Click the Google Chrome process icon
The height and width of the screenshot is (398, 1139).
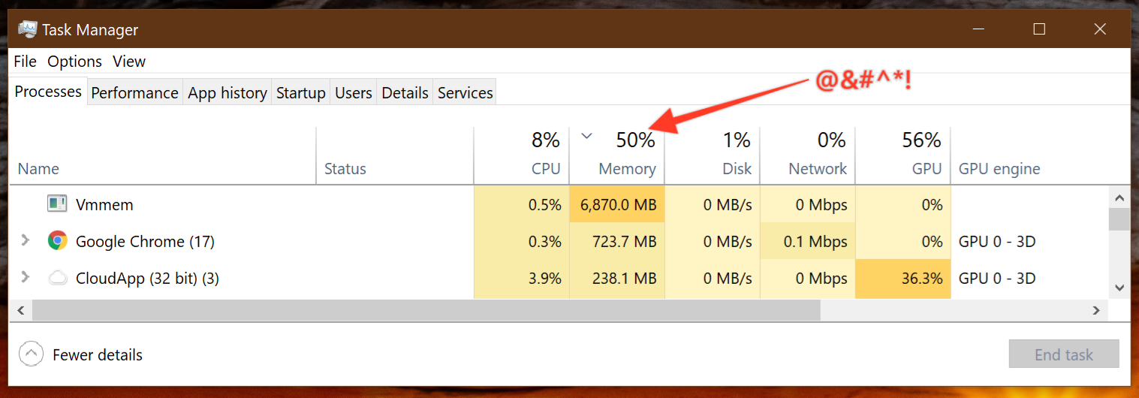(x=57, y=241)
